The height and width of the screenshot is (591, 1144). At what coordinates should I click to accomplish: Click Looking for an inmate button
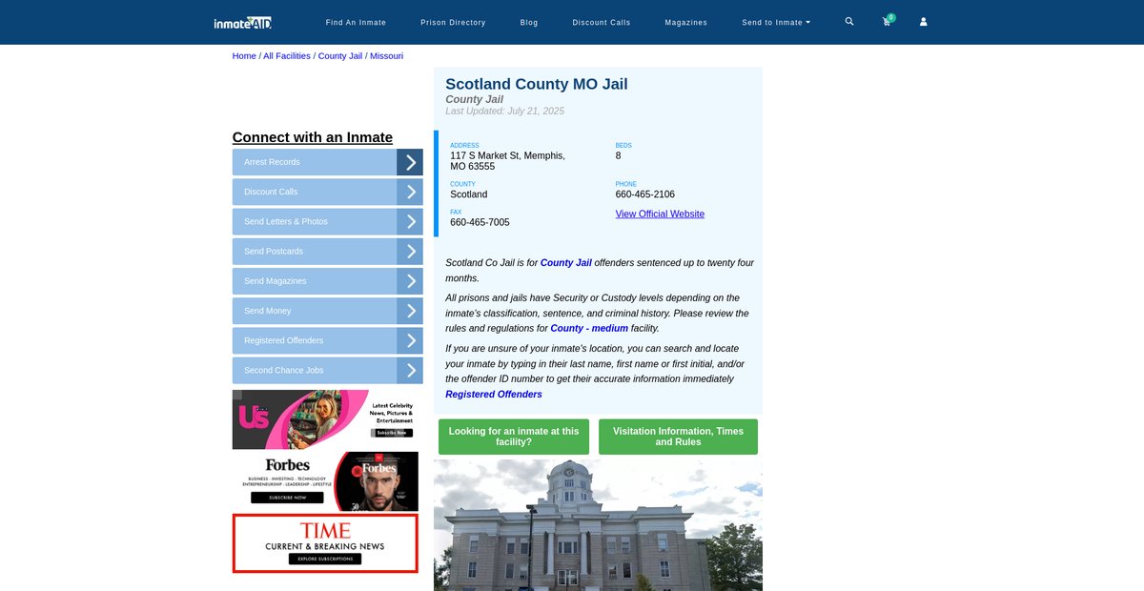[x=514, y=437]
